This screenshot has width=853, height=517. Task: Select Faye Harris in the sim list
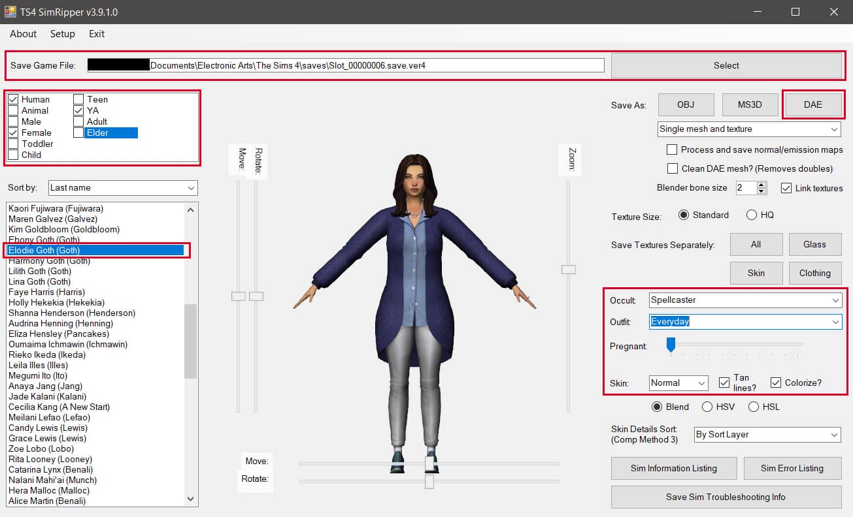tap(47, 292)
